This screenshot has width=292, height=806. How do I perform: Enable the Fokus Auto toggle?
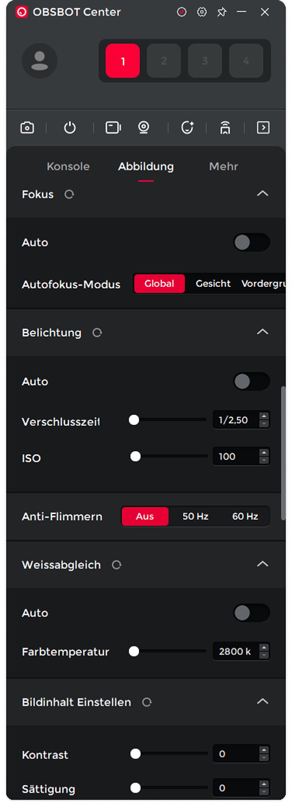pyautogui.click(x=251, y=243)
